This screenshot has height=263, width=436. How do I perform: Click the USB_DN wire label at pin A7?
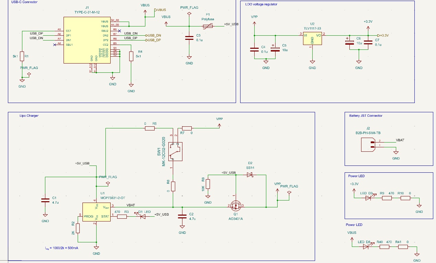pyautogui.click(x=36, y=38)
